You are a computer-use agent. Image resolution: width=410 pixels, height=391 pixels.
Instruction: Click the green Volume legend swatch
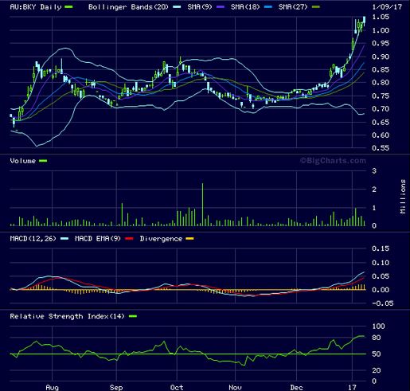click(43, 161)
